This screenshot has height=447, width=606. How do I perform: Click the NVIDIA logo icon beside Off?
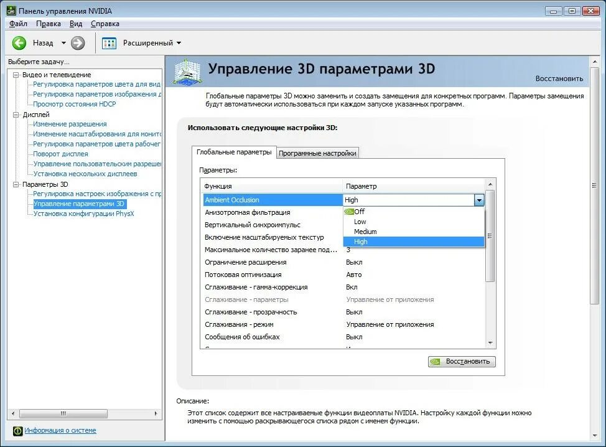pyautogui.click(x=349, y=212)
